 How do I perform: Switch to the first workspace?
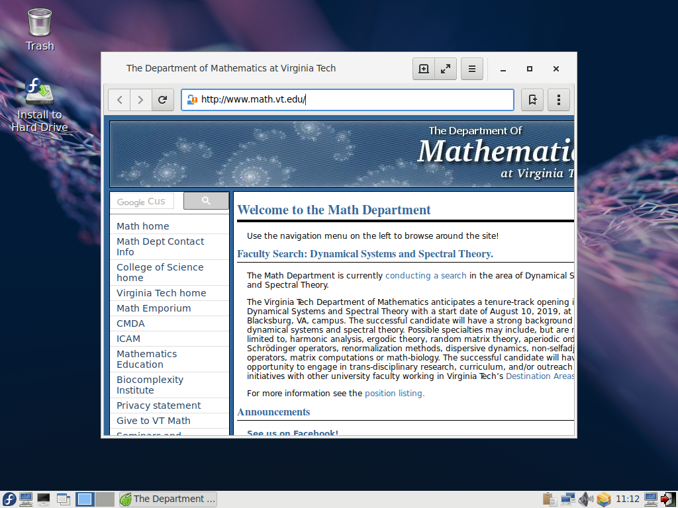click(85, 499)
